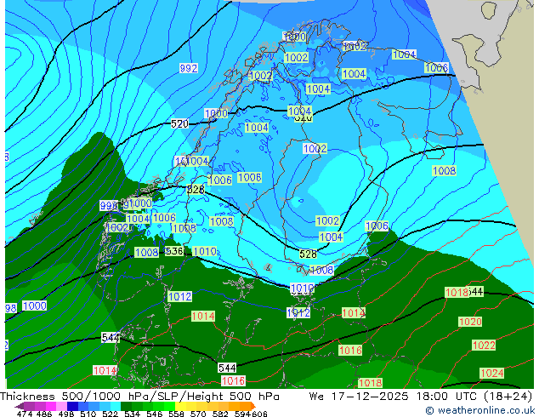Click the legend value '606'
Screen dimensions: 539x417
259,414
